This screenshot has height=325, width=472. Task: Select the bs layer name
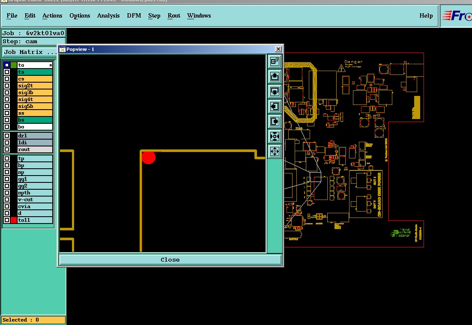pyautogui.click(x=35, y=120)
